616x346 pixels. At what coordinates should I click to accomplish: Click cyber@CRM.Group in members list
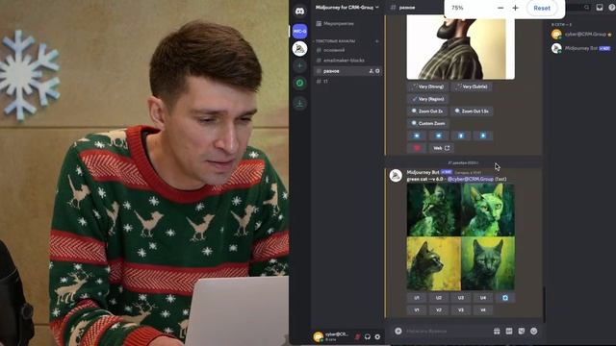pyautogui.click(x=581, y=35)
